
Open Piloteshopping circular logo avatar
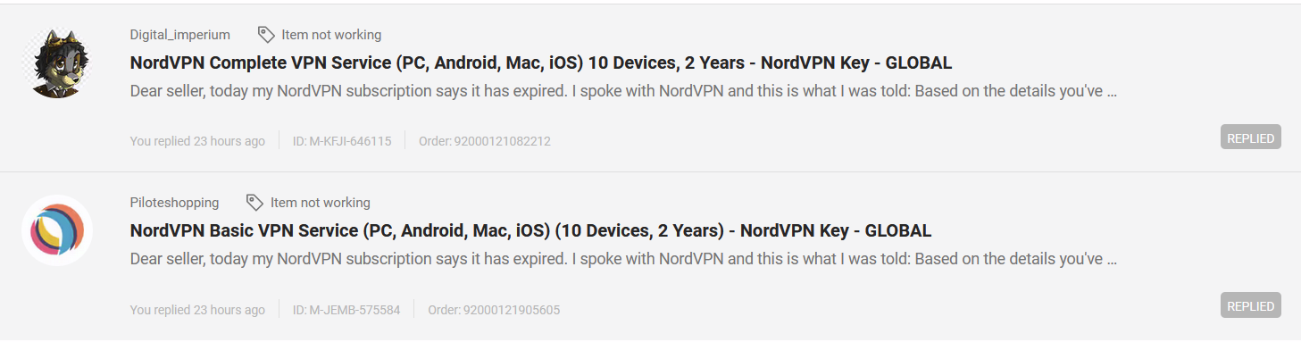(57, 230)
